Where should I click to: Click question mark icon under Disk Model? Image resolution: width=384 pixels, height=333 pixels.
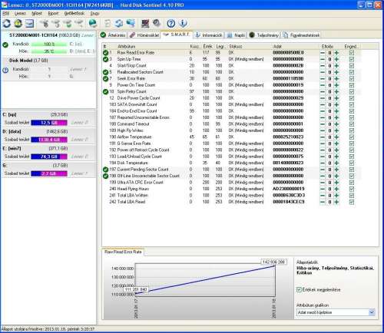5,70
